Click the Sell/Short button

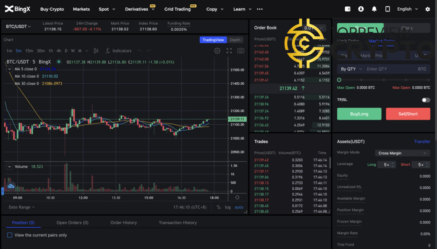(408, 114)
